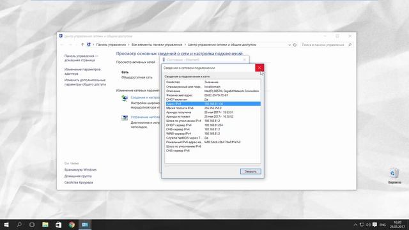Image resolution: width=409 pixels, height=230 pixels.
Task: Go up one level with the up arrow
Action: click(x=82, y=45)
